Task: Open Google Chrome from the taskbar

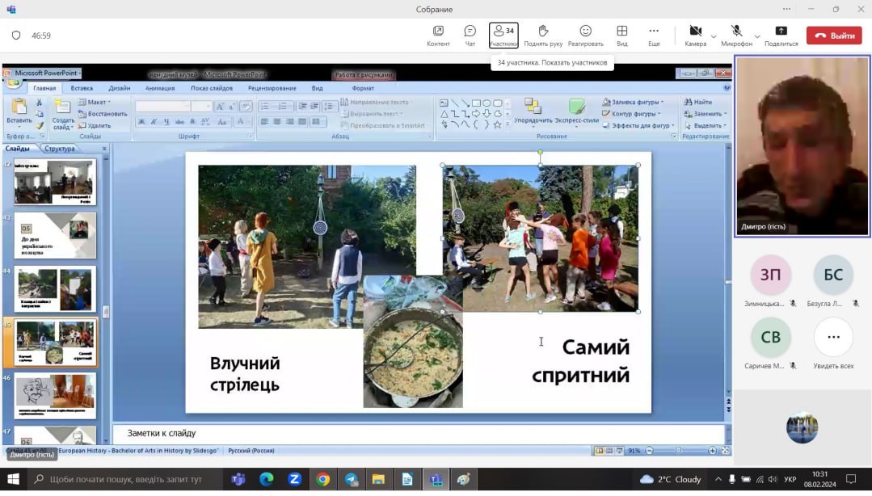Action: pos(322,480)
